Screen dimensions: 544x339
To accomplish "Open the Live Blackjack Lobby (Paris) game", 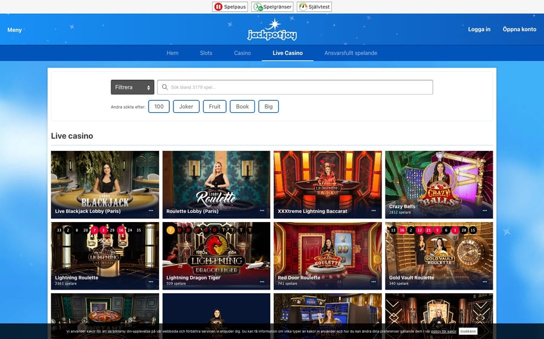I will click(x=105, y=185).
